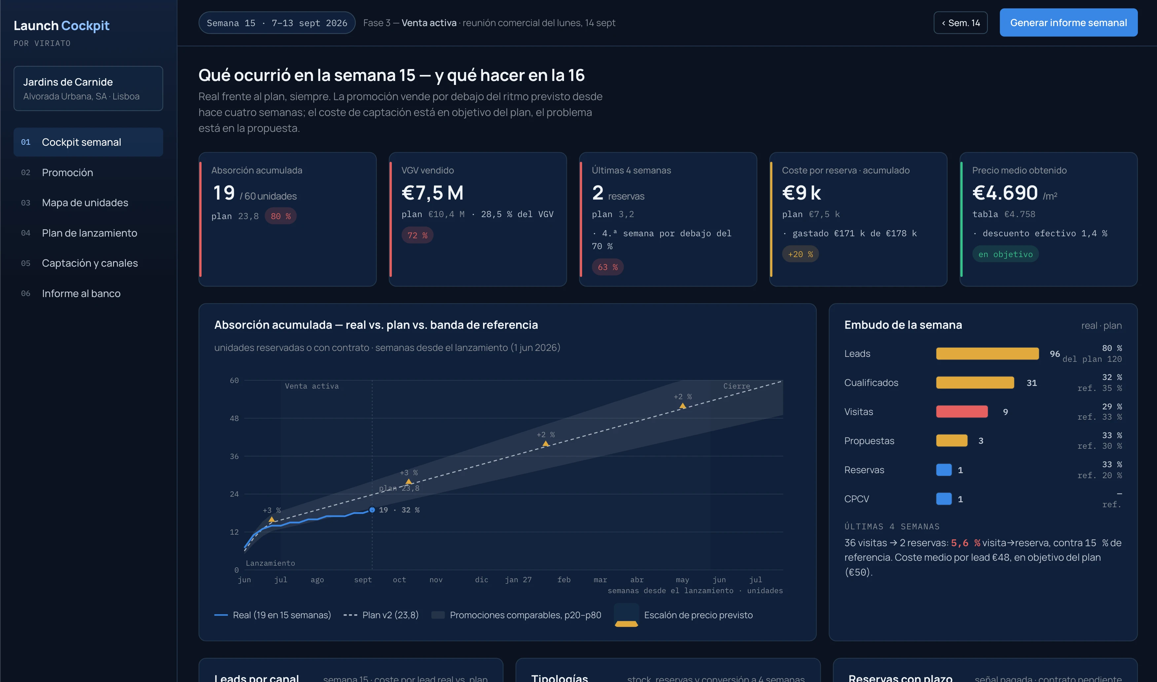Click the blue Reservas funnel bar
This screenshot has width=1157, height=682.
point(944,470)
